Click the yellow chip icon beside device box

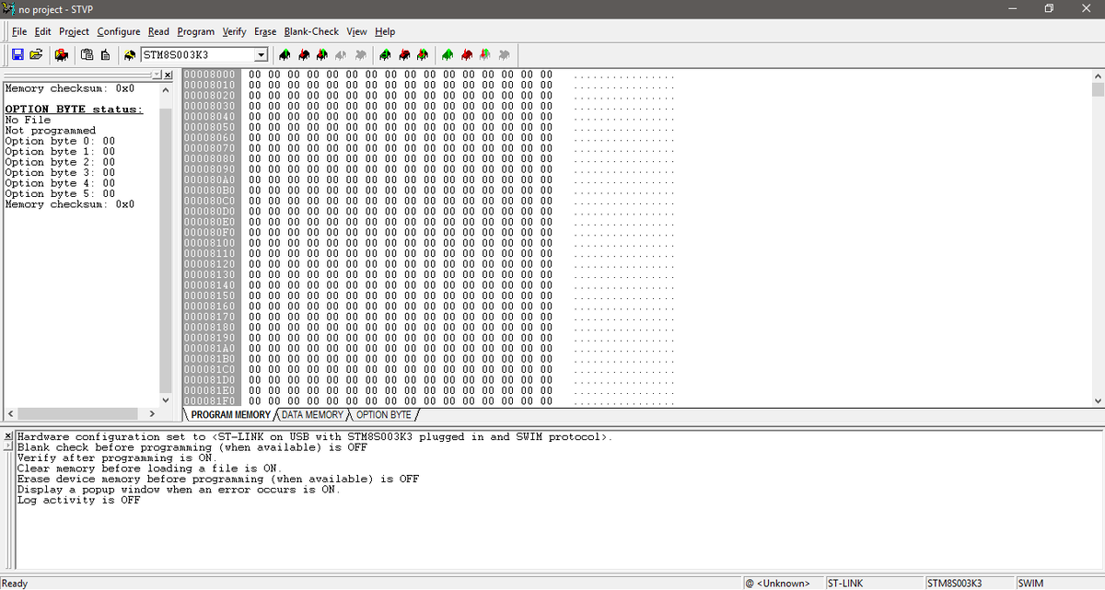tap(130, 54)
